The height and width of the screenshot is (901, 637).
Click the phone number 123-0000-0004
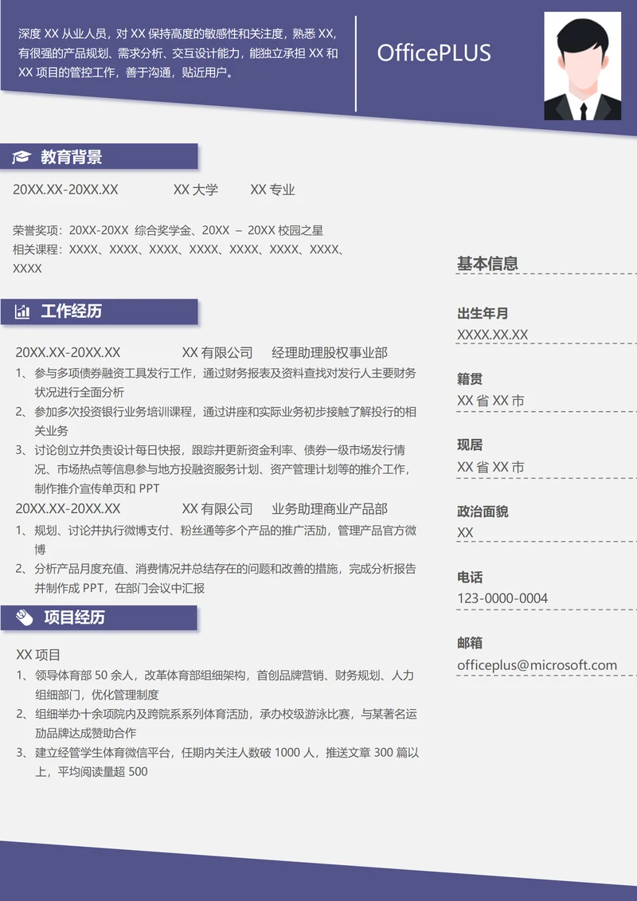tap(502, 598)
